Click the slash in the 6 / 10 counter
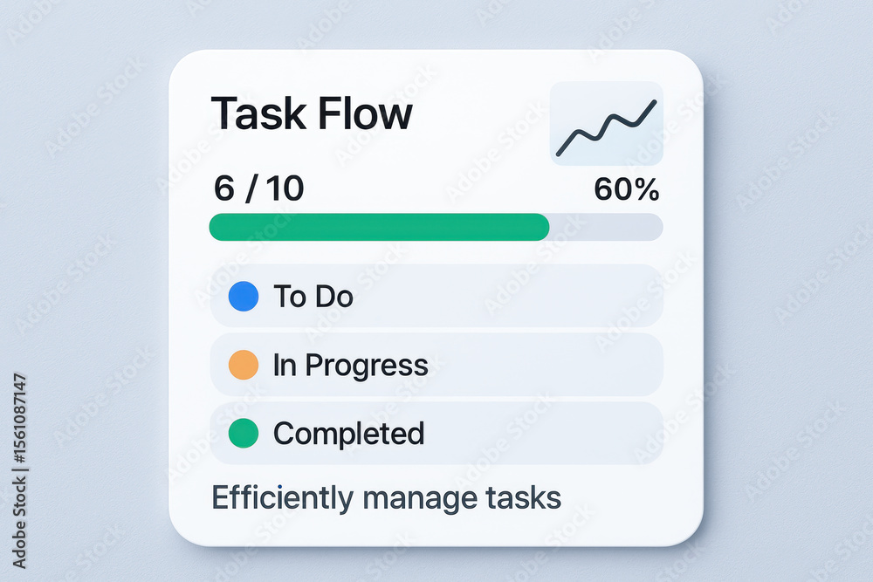 tap(251, 188)
